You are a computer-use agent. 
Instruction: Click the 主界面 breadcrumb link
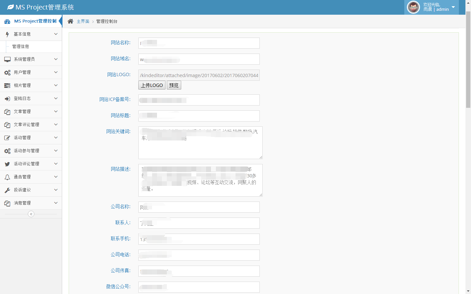83,21
